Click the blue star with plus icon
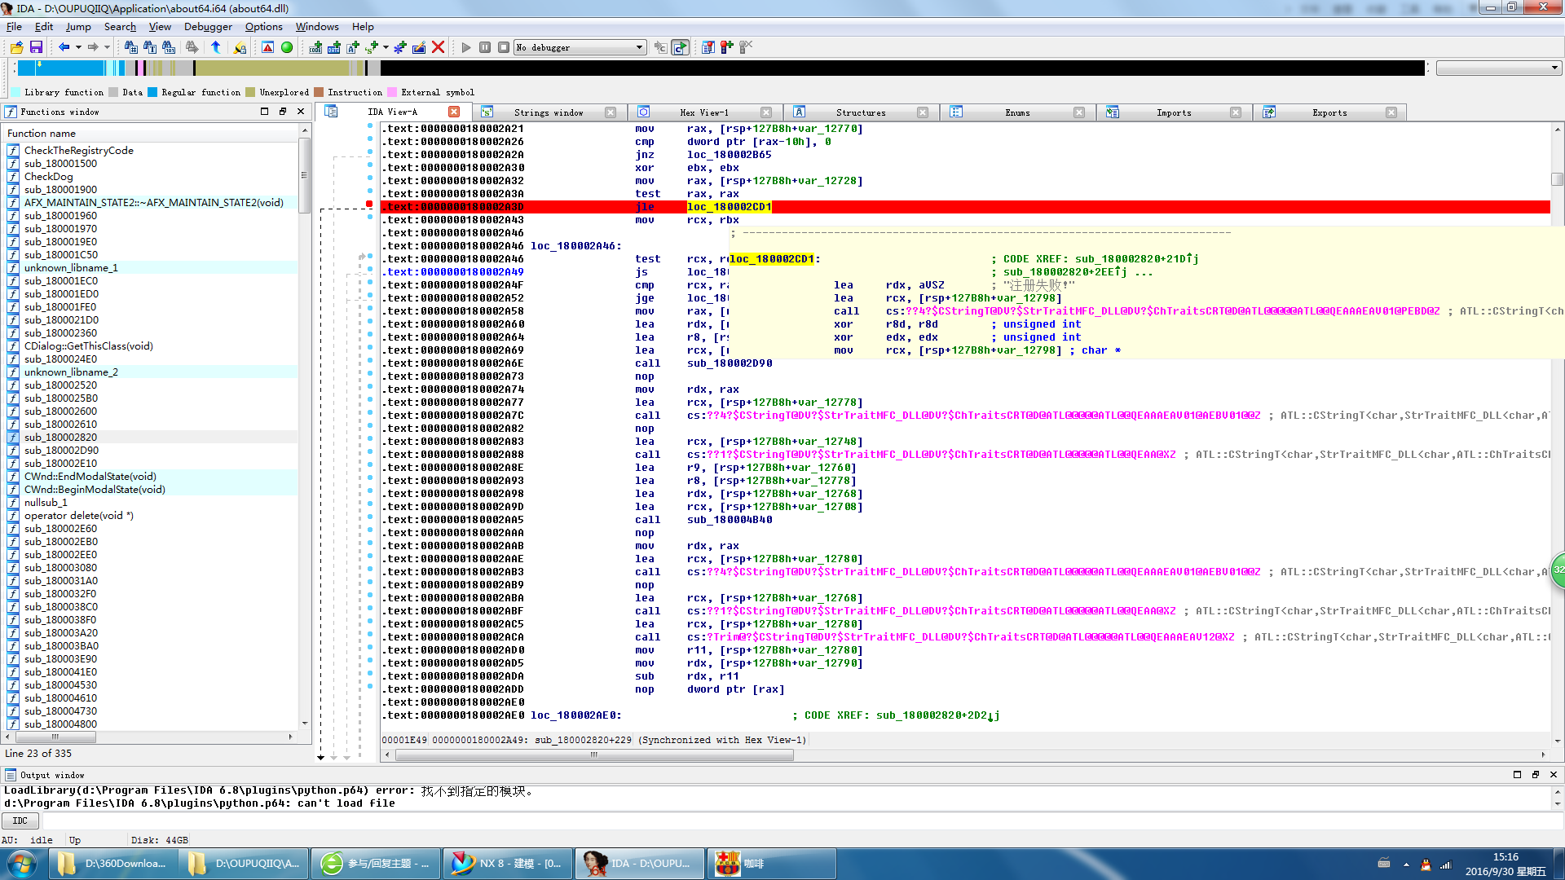This screenshot has height=880, width=1565. [x=399, y=47]
